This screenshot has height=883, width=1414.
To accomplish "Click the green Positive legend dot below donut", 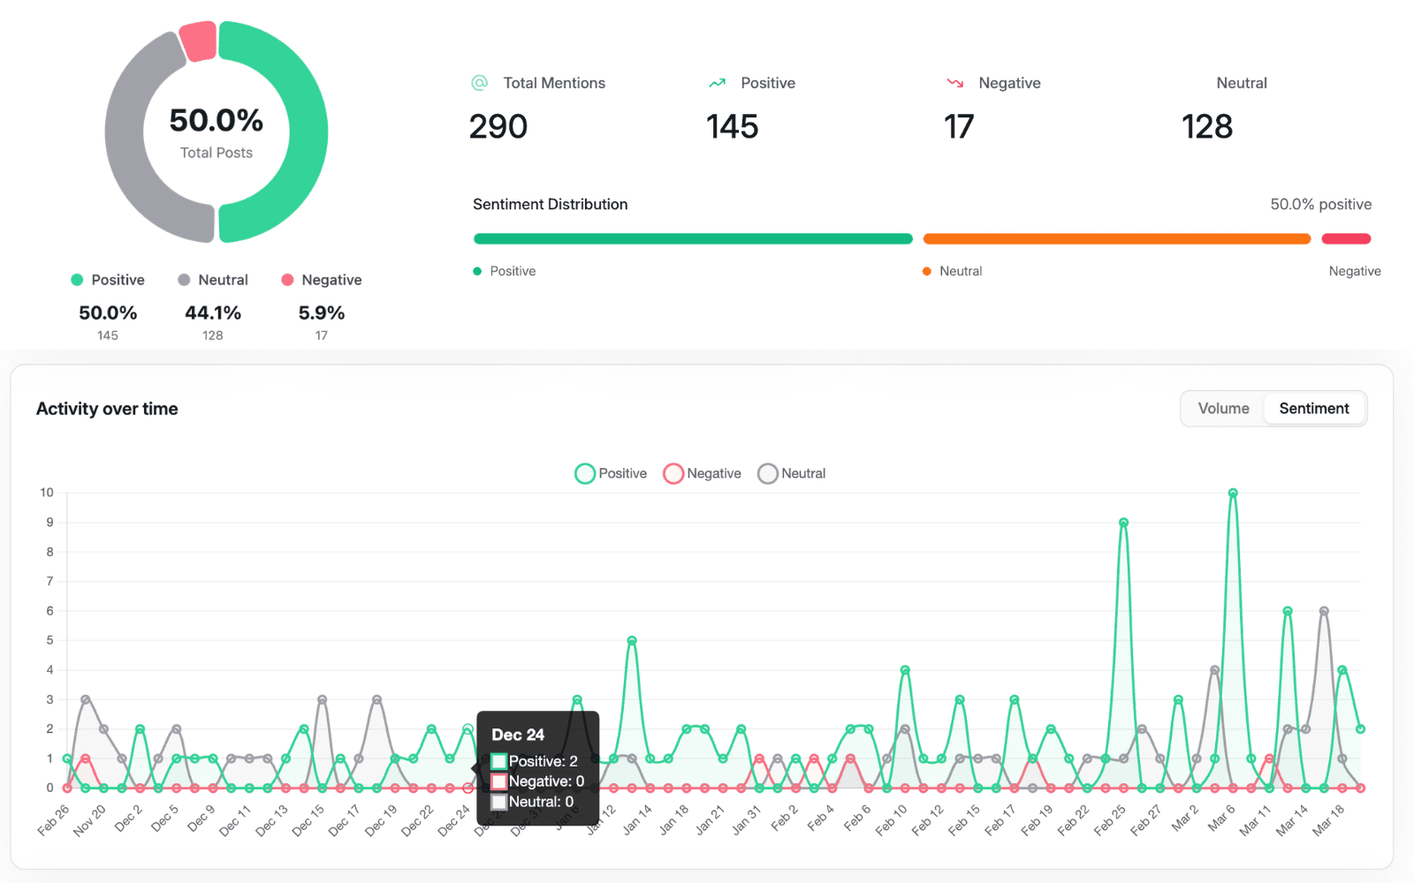I will click(x=77, y=279).
